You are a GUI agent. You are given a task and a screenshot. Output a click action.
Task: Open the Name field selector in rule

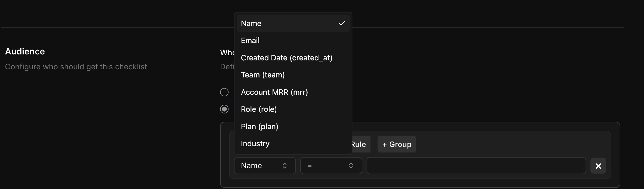264,166
